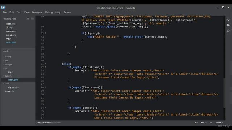Click mysqli_error on line 63

click(x=133, y=37)
